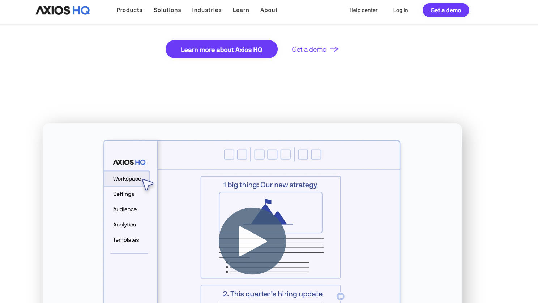The image size is (538, 303).
Task: Click the Log in link
Action: pos(400,10)
